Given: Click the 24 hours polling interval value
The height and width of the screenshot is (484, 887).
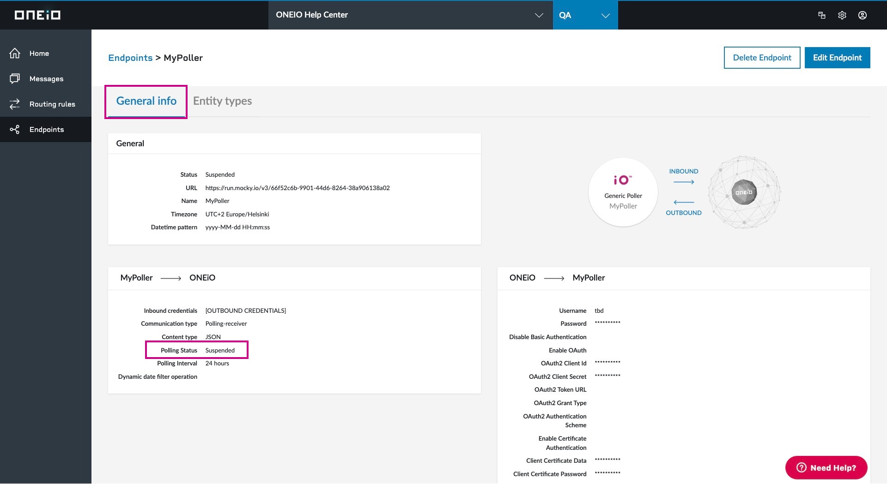Looking at the screenshot, I should click(217, 364).
